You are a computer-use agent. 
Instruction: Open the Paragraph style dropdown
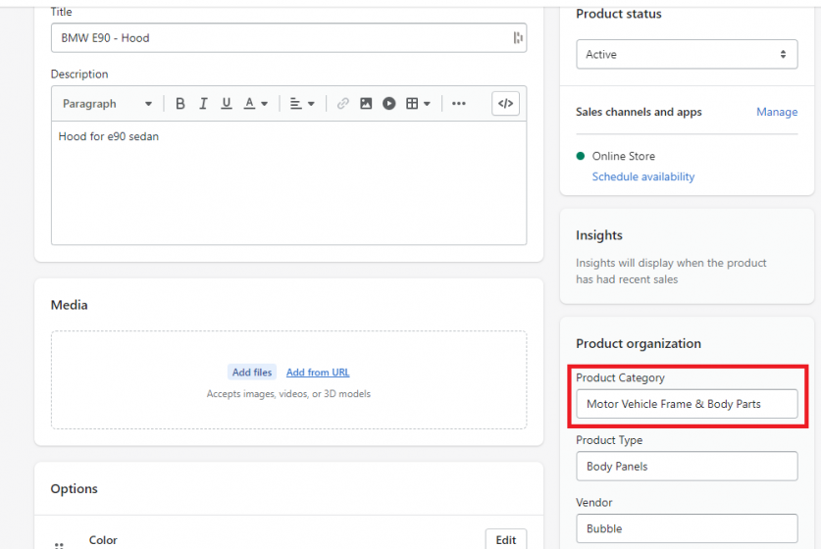pyautogui.click(x=107, y=104)
